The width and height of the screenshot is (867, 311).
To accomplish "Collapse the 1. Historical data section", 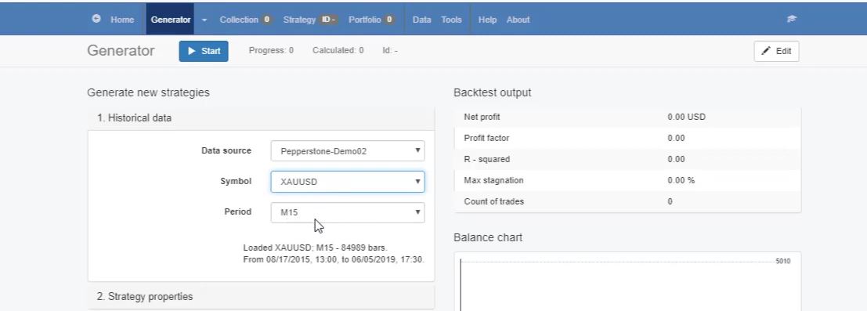I will pos(261,118).
